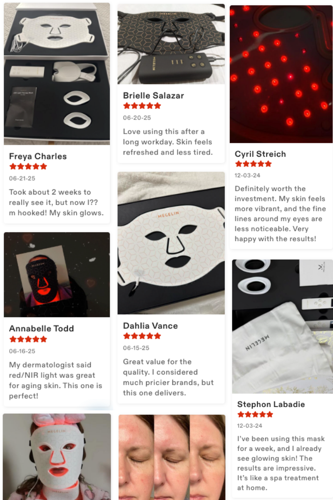Click Annabelle Todd's star rating
The height and width of the screenshot is (500, 333).
[28, 339]
